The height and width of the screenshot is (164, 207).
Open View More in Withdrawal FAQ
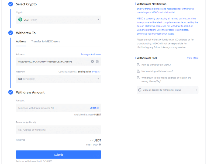pos(193,58)
